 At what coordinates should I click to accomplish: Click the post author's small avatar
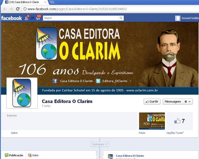111,157
